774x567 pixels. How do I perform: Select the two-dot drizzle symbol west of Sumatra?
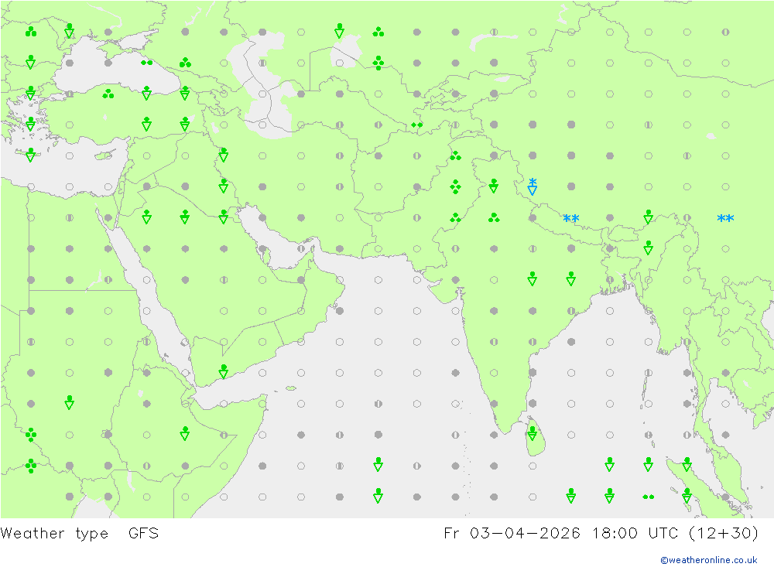pos(649,497)
